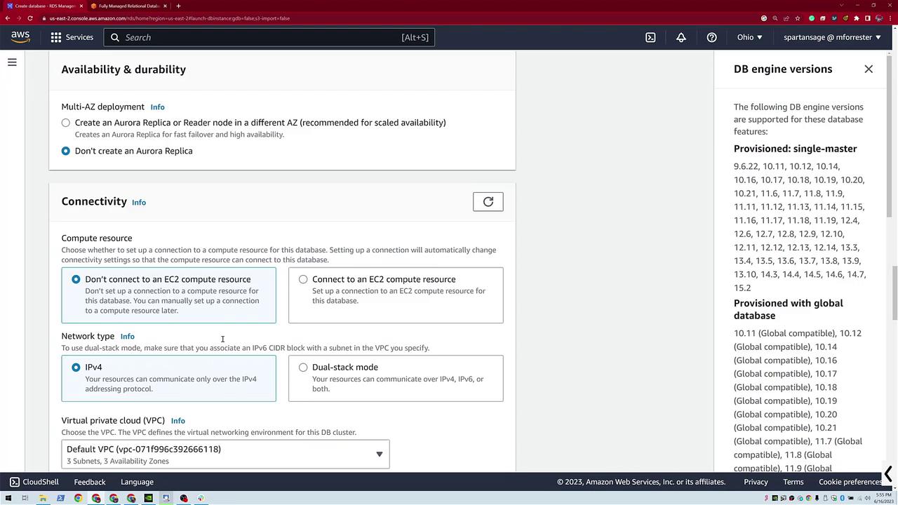The height and width of the screenshot is (505, 898).
Task: Select Don't create an Aurora Replica
Action: (66, 151)
